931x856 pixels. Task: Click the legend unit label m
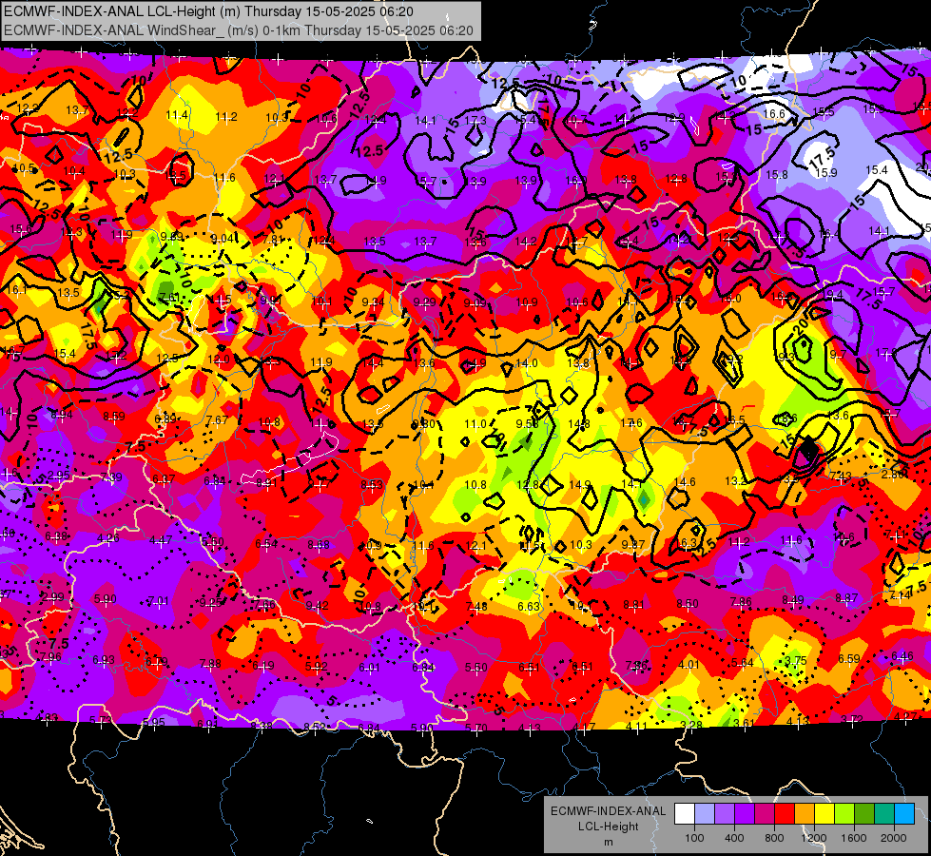(x=608, y=843)
